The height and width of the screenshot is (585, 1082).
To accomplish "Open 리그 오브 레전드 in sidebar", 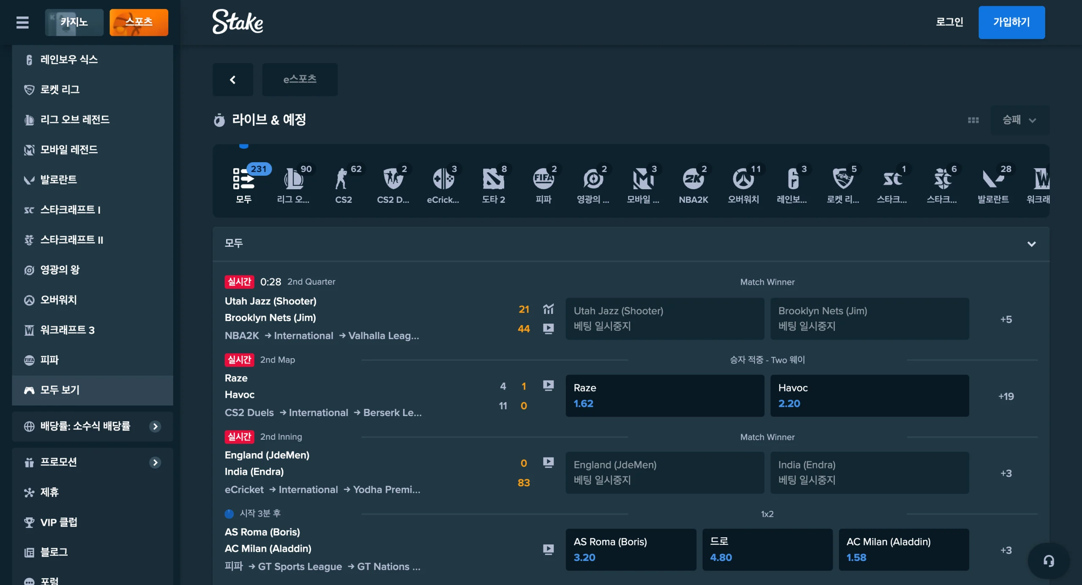I will click(93, 120).
